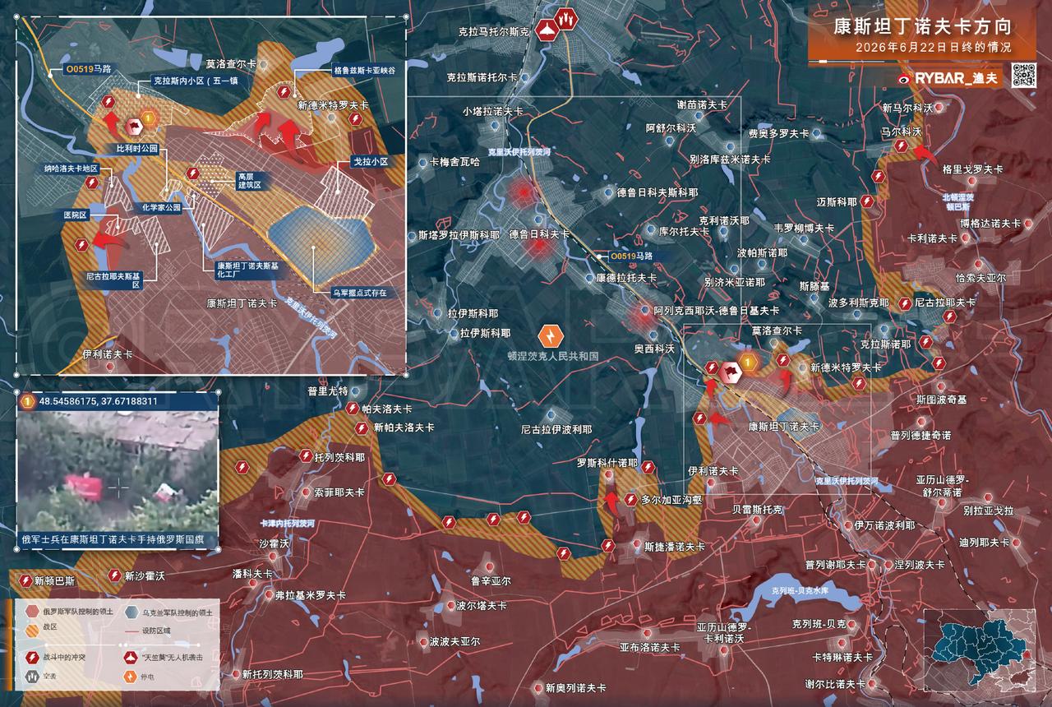Click the 纳哈洛夫卡地区 label

tap(71, 168)
